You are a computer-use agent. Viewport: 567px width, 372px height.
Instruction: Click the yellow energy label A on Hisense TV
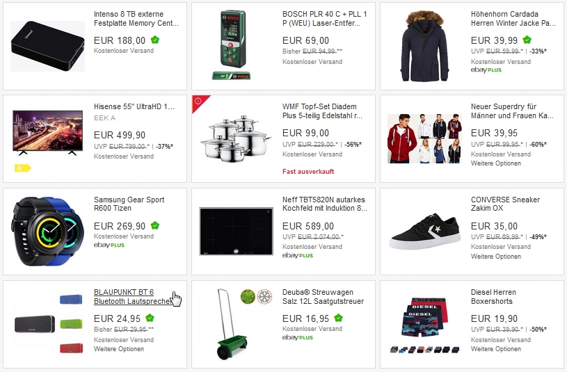[23, 168]
